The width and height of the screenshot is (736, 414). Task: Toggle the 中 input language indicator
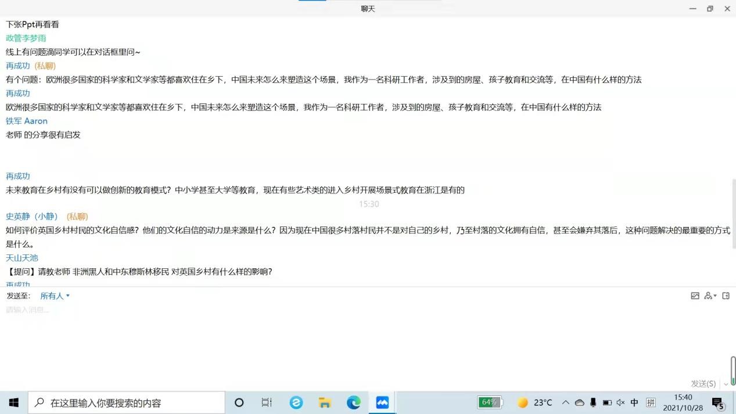click(634, 402)
